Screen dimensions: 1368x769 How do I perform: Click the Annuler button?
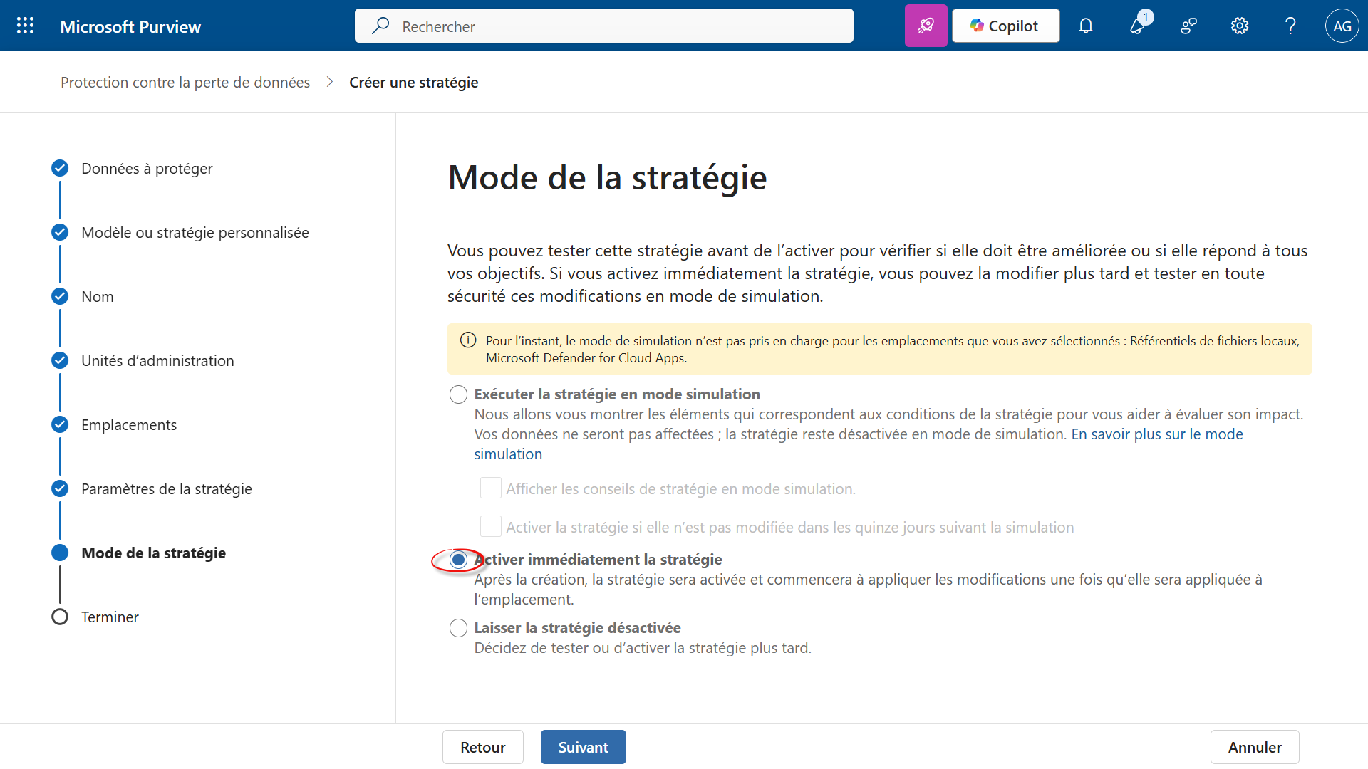click(1254, 747)
